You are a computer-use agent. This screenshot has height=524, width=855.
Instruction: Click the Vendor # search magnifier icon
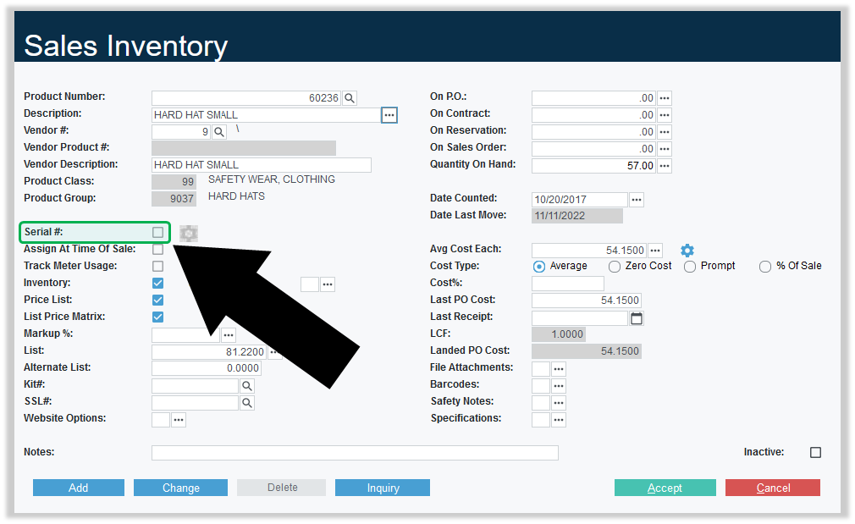pyautogui.click(x=219, y=132)
